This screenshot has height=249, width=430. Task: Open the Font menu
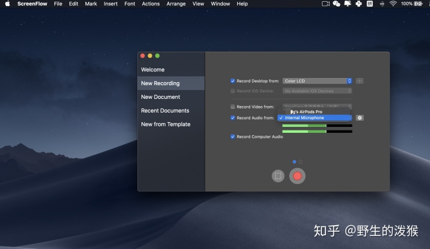(130, 4)
